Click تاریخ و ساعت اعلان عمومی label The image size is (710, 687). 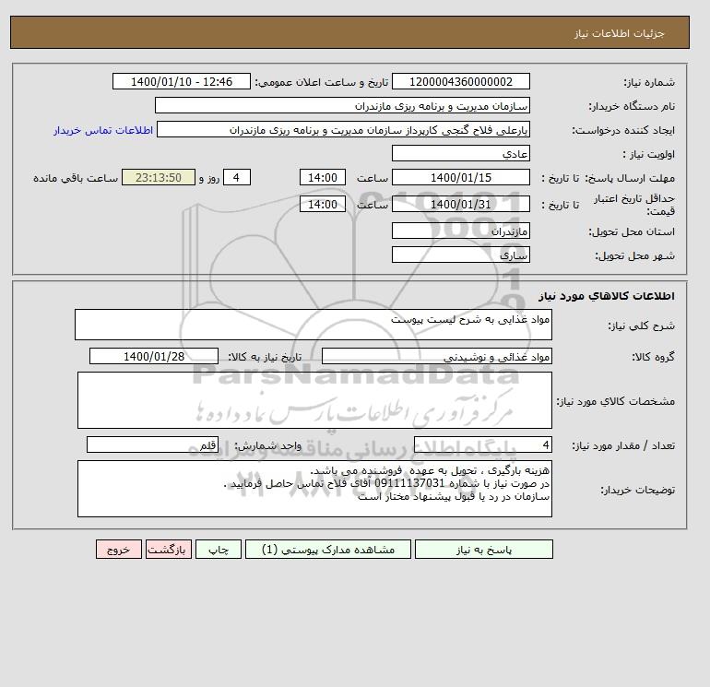click(x=322, y=82)
